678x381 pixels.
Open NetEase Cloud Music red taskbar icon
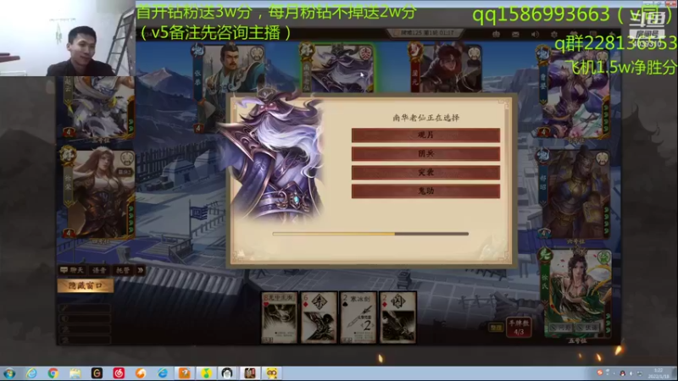point(119,373)
